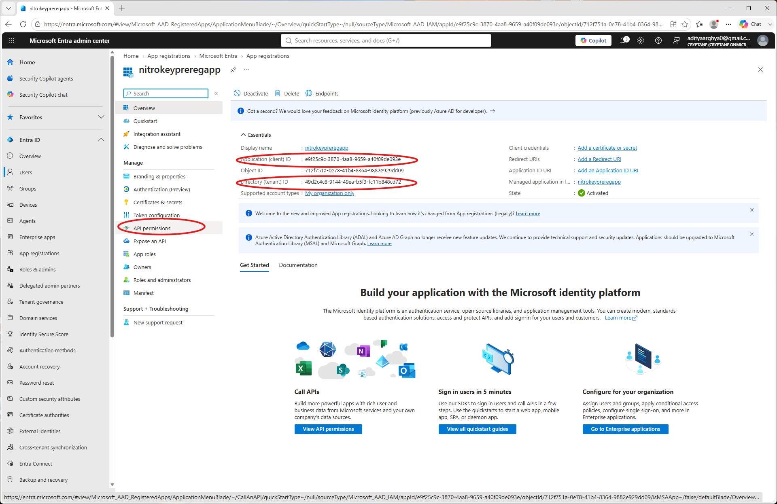
Task: Click View API permissions button
Action: 328,429
